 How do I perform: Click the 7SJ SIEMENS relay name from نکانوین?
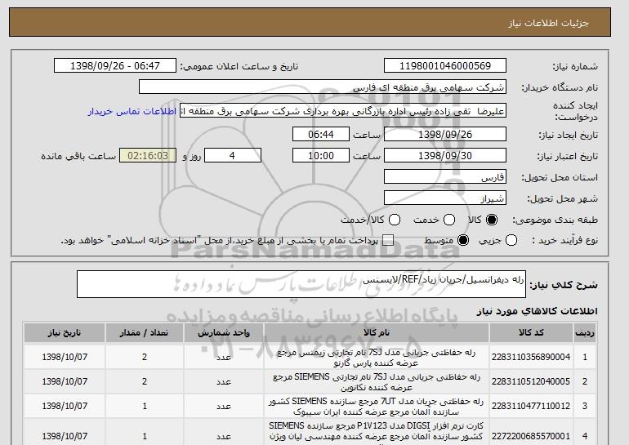[x=377, y=382]
